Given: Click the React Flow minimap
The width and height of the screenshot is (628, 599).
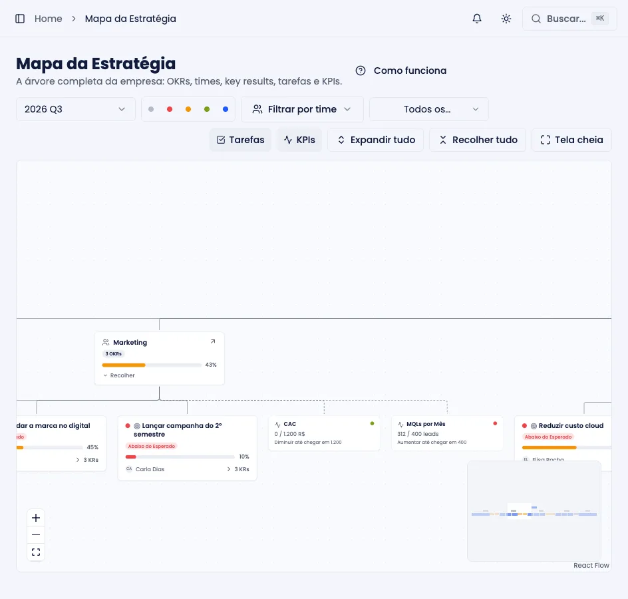Looking at the screenshot, I should pyautogui.click(x=534, y=511).
